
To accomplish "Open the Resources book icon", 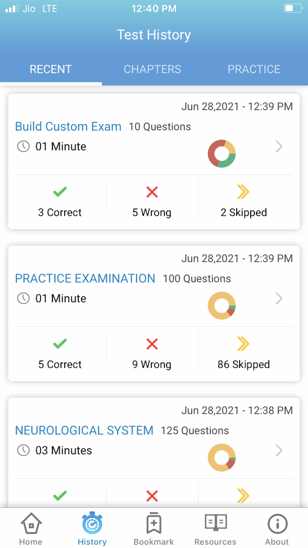I will coord(216,522).
